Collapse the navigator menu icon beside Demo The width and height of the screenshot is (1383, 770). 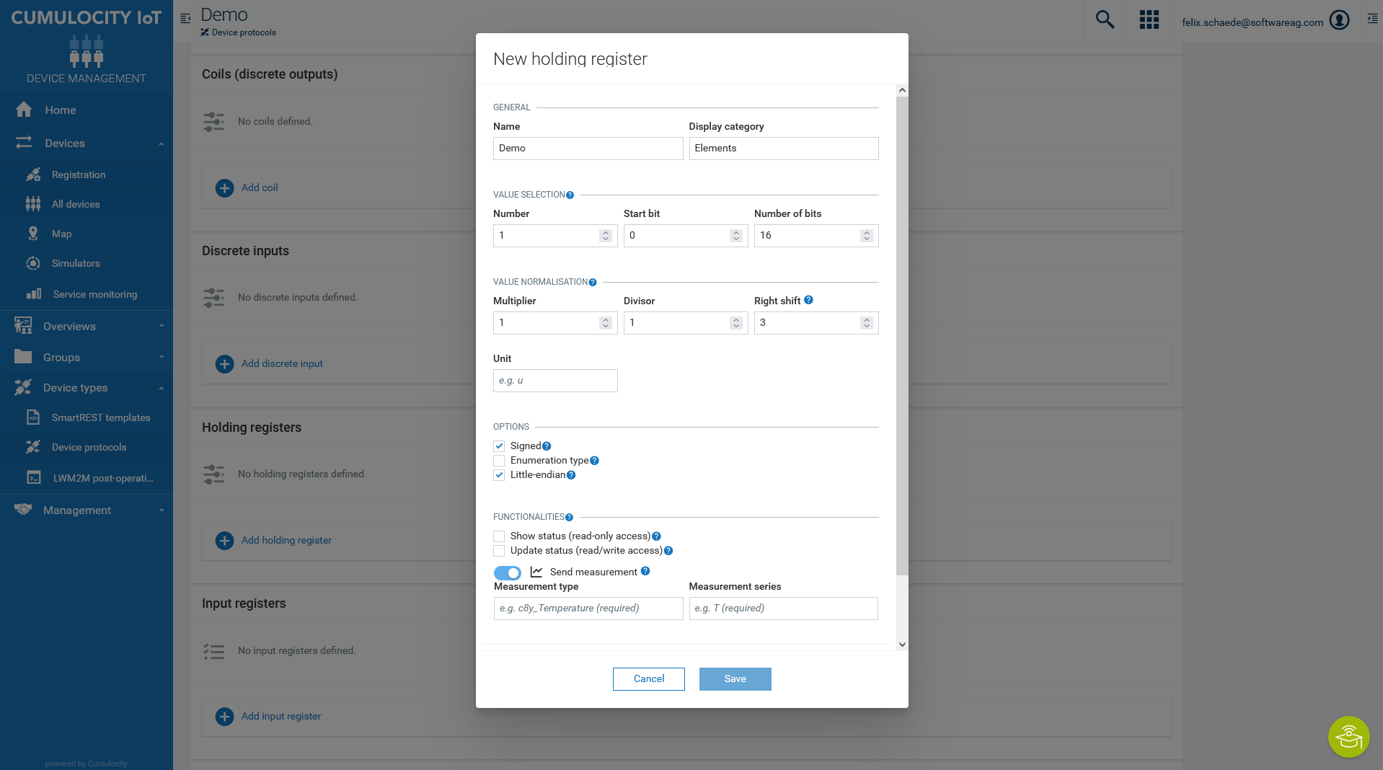(x=185, y=18)
